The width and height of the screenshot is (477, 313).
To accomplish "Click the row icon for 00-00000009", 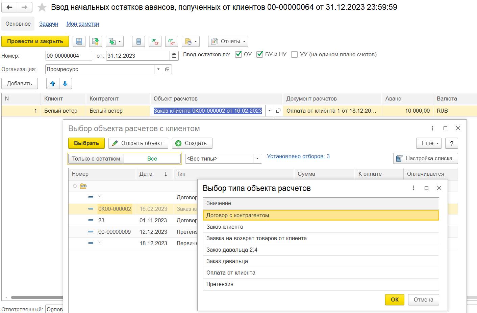I will 91,232.
